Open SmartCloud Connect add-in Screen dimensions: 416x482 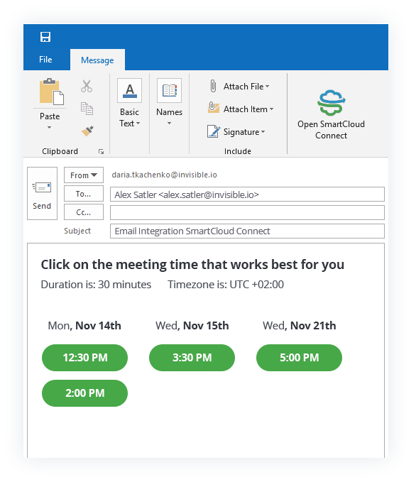coord(331,114)
